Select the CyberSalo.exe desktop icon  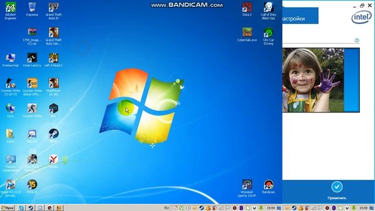247,35
